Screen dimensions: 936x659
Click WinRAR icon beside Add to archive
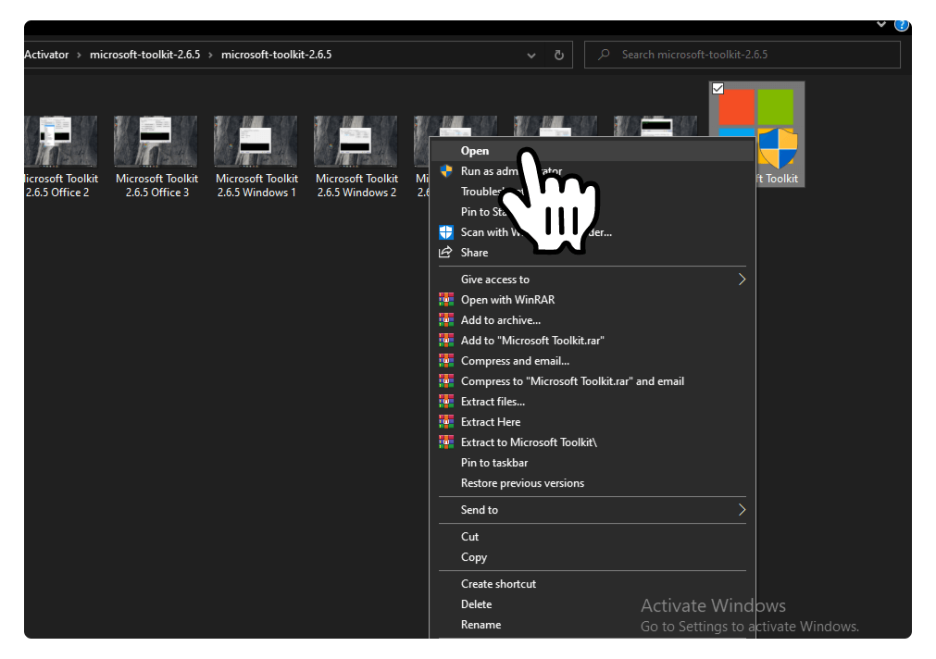tap(446, 320)
